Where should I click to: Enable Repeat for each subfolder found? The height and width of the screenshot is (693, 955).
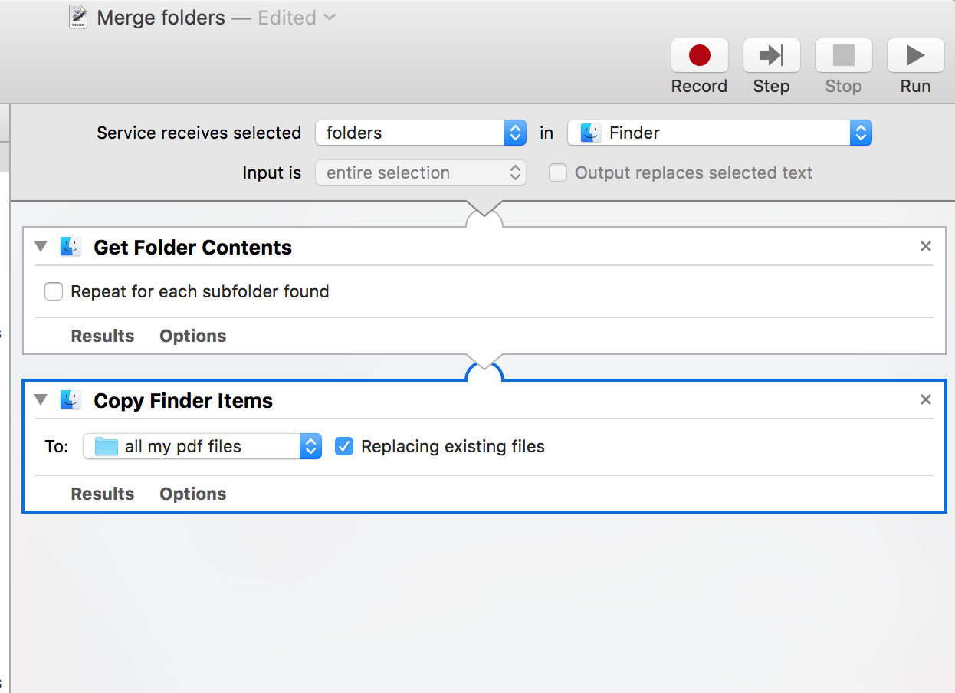tap(53, 291)
